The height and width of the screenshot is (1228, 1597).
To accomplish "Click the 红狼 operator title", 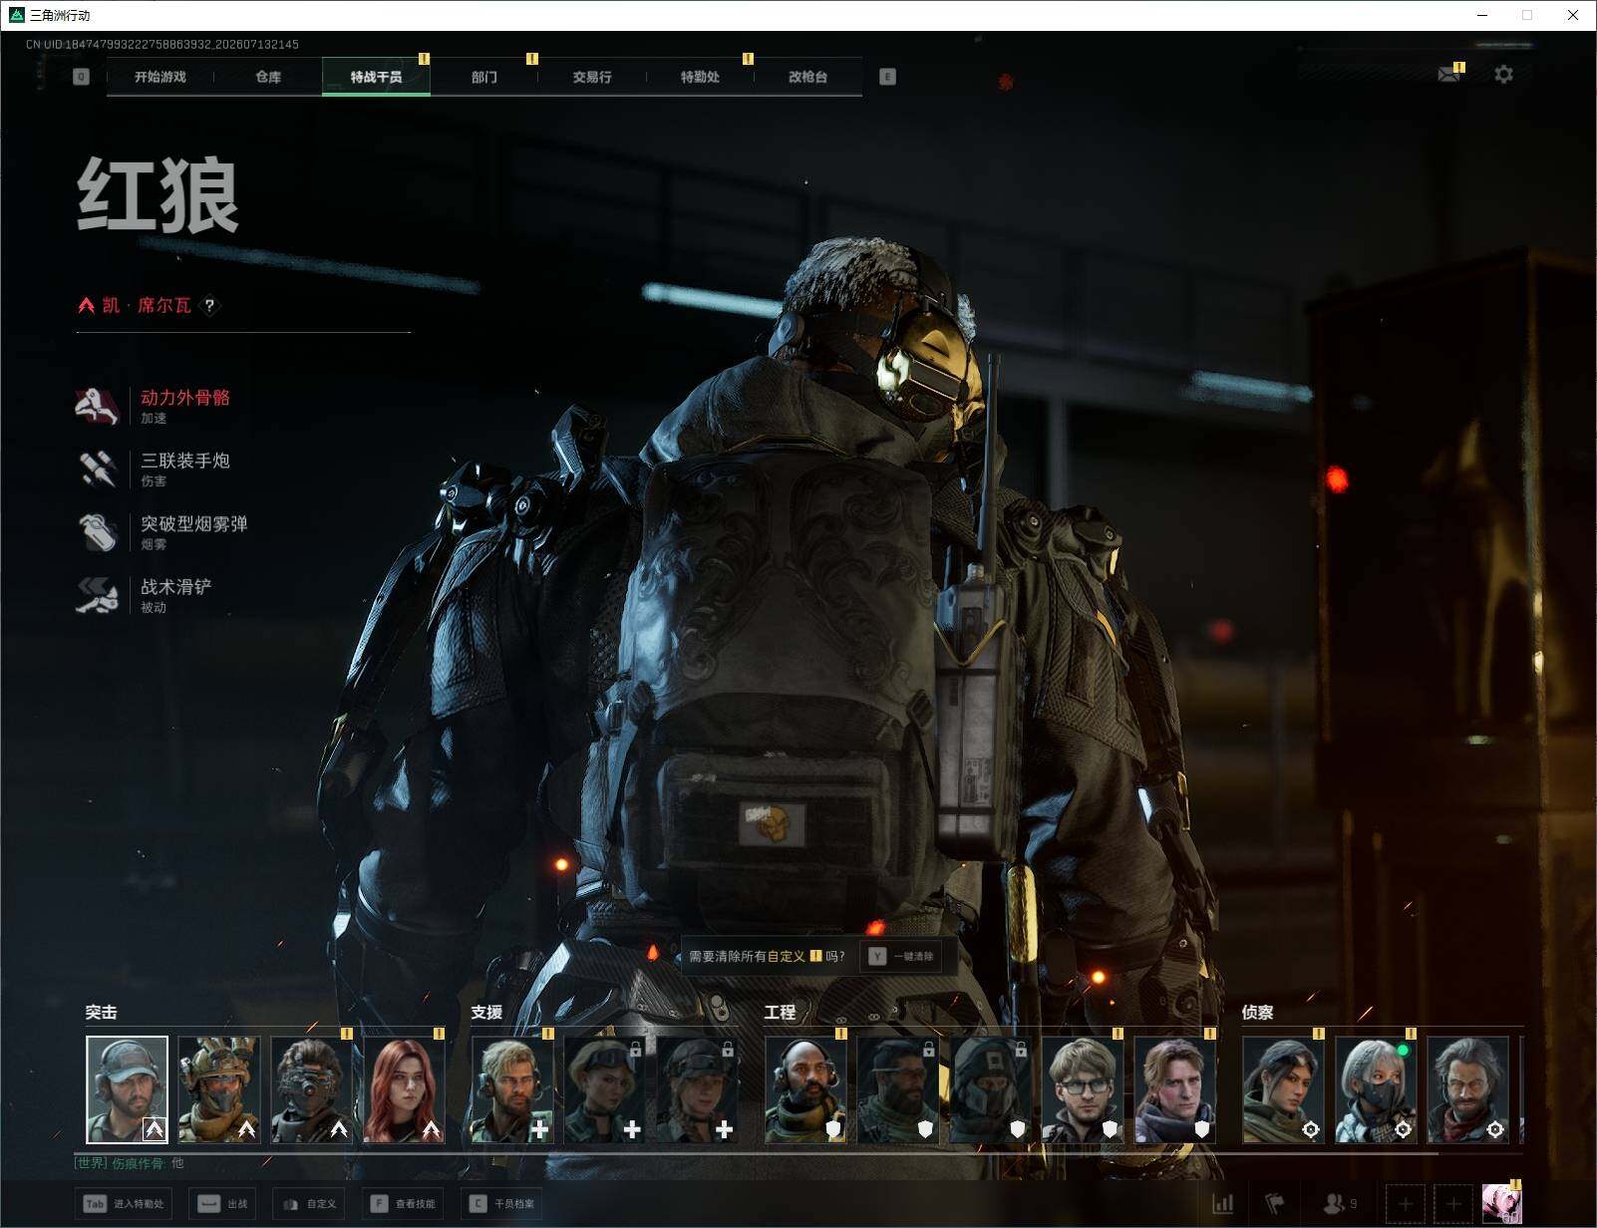I will coord(159,195).
